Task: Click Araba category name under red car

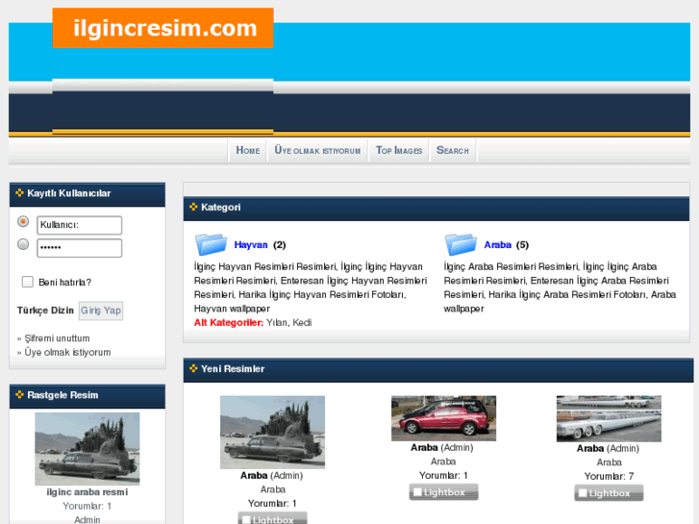Action: 443,462
